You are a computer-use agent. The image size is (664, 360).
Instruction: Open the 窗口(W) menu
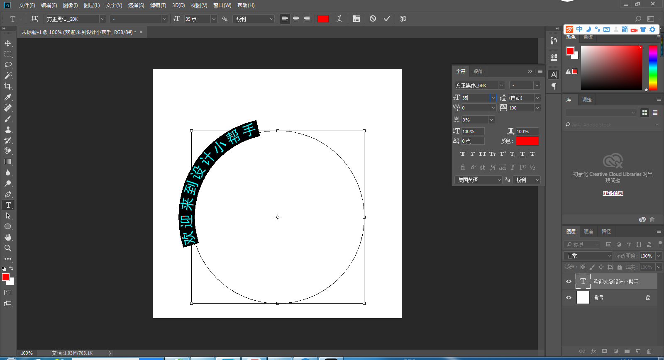tap(222, 5)
